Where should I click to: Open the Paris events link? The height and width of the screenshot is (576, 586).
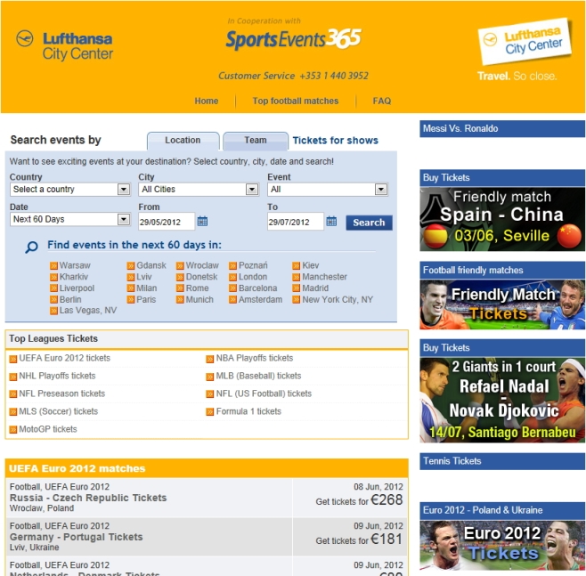146,300
